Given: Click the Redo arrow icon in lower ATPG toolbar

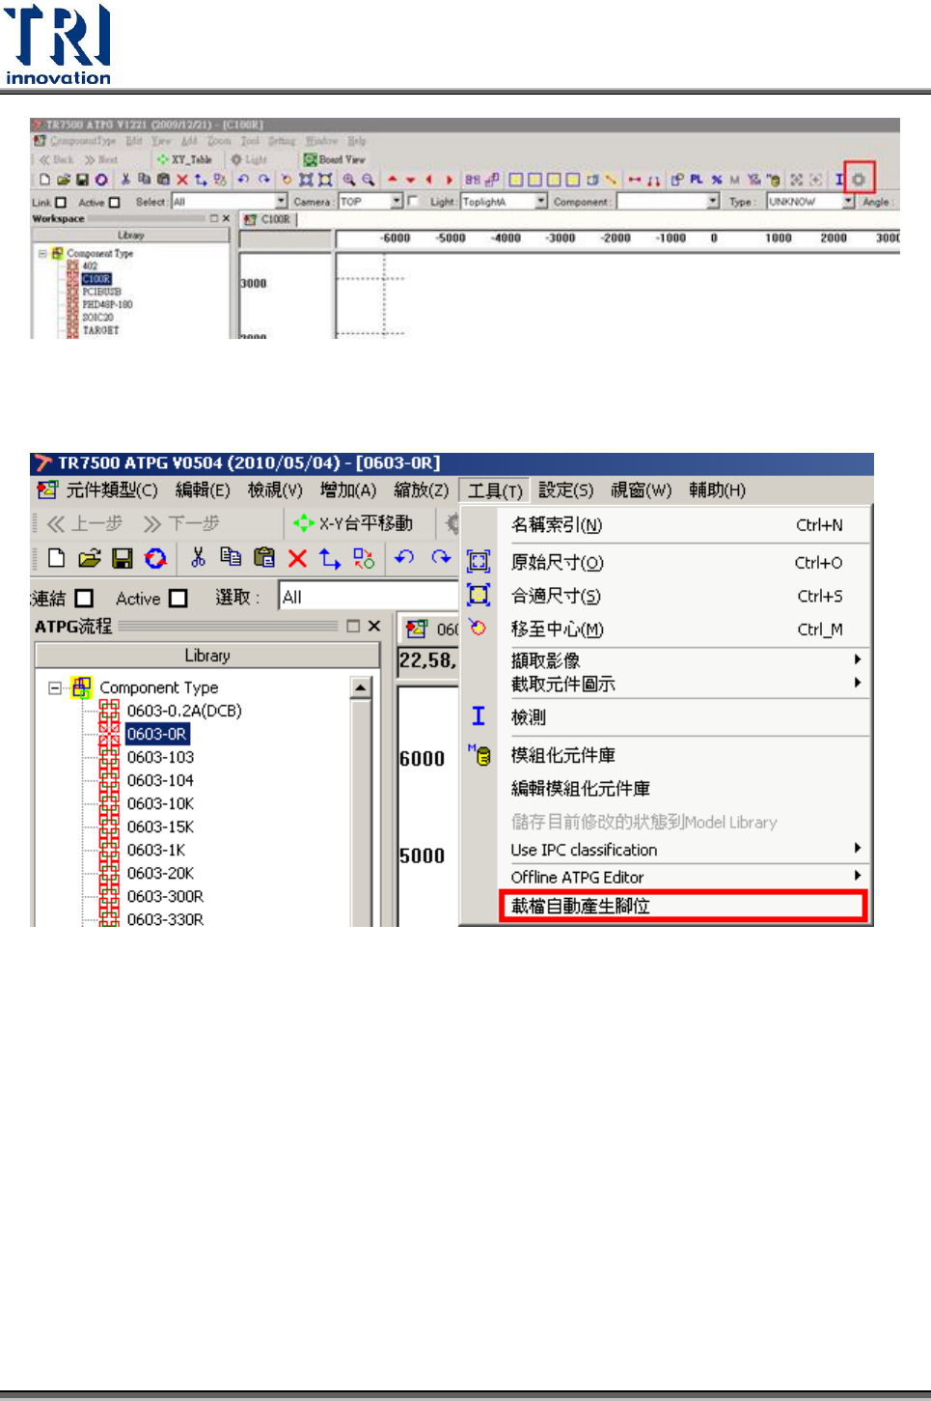Looking at the screenshot, I should coord(441,557).
